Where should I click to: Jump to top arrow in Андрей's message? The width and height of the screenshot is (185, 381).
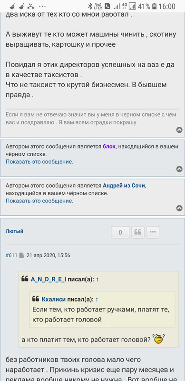[x=179, y=208]
